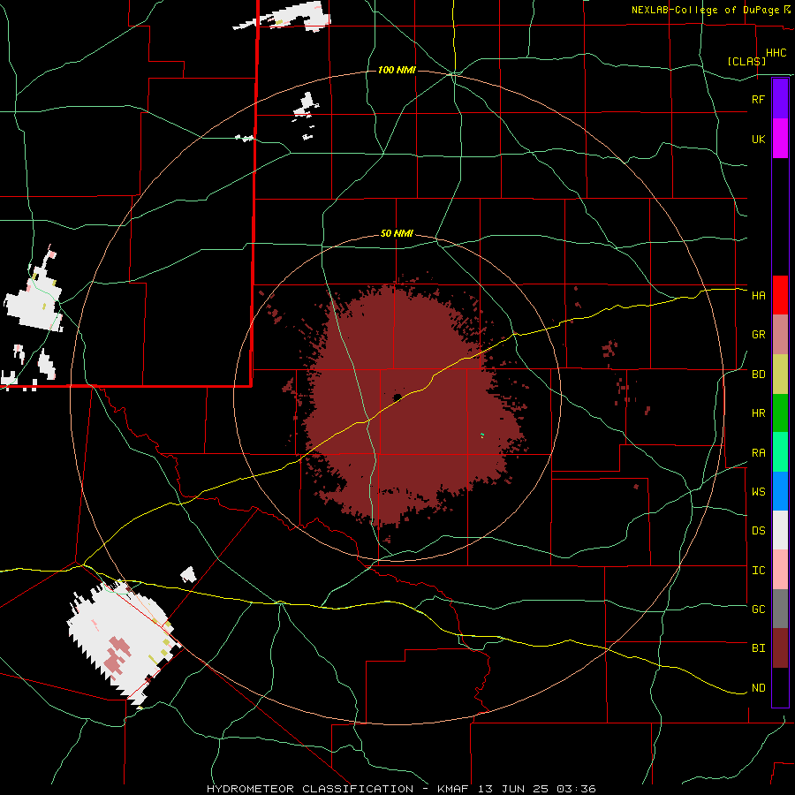Image resolution: width=795 pixels, height=795 pixels.
Task: Click the 'HYDROMETEOR CLASSIFICATION' title text
Action: [310, 789]
